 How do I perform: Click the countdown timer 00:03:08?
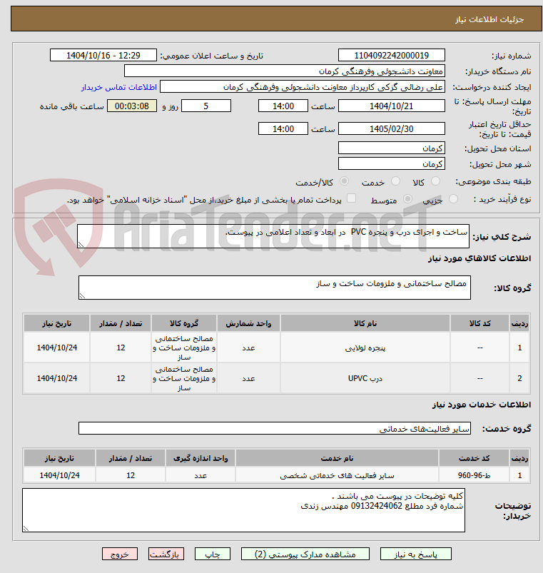pyautogui.click(x=132, y=106)
